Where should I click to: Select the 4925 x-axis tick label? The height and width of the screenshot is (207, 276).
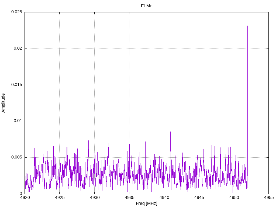tap(60, 198)
